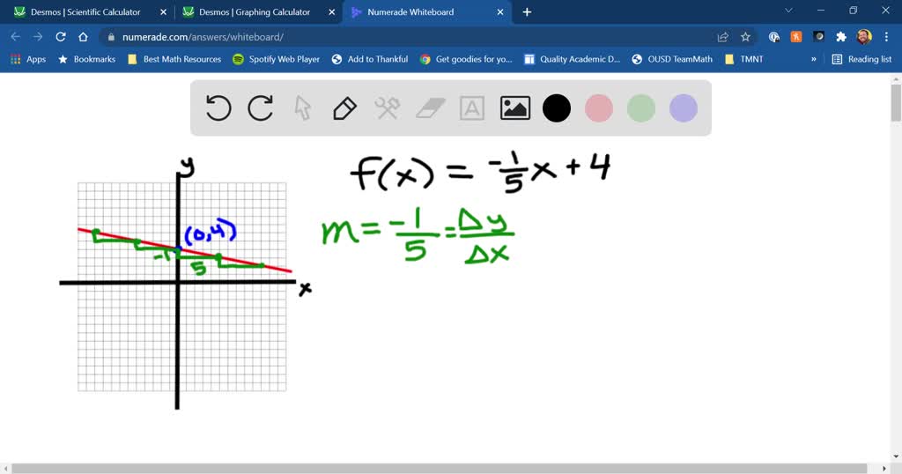Open the Chrome three-dot menu
The height and width of the screenshot is (474, 902).
(x=886, y=37)
